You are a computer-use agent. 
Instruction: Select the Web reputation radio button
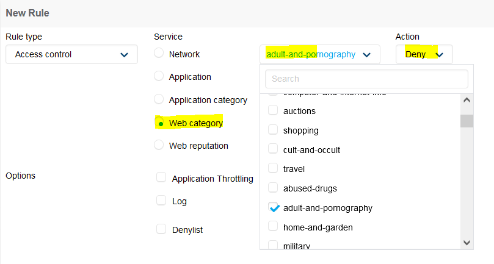click(159, 145)
